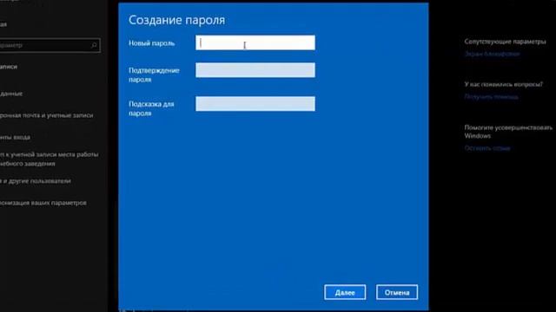
Task: Click the 'Подтверждение пароля' label
Action: (154, 75)
